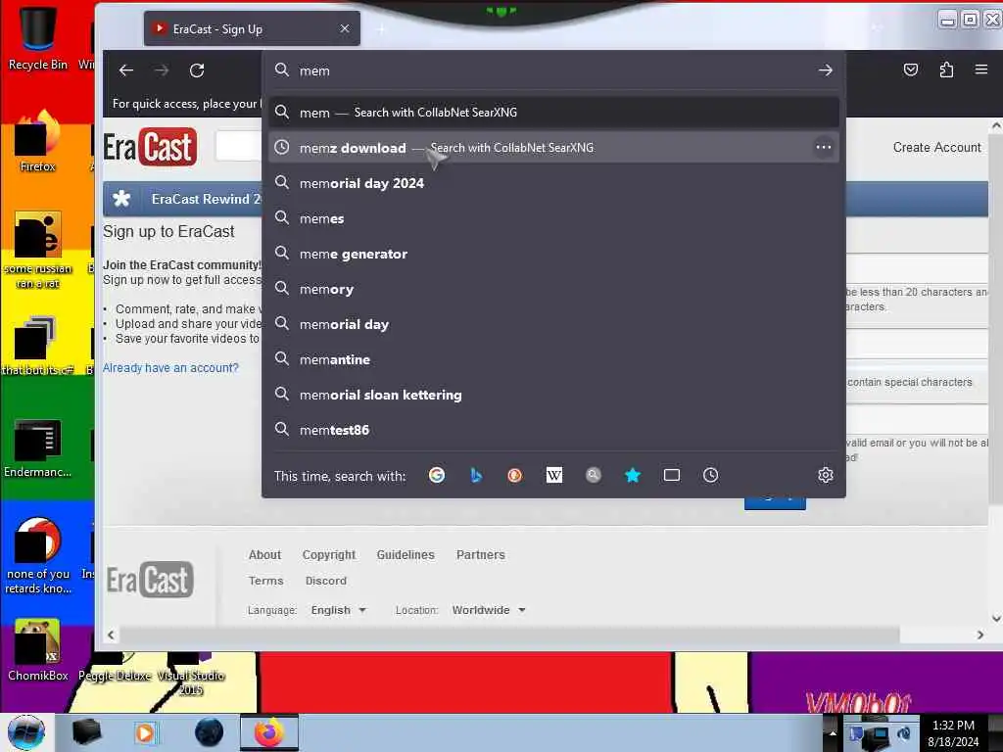
Task: Choose the 'memorial day 2024' suggestion
Action: coord(553,183)
